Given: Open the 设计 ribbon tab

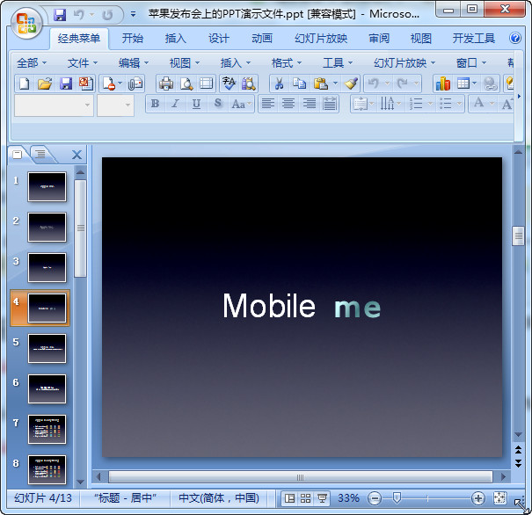Looking at the screenshot, I should click(x=218, y=39).
